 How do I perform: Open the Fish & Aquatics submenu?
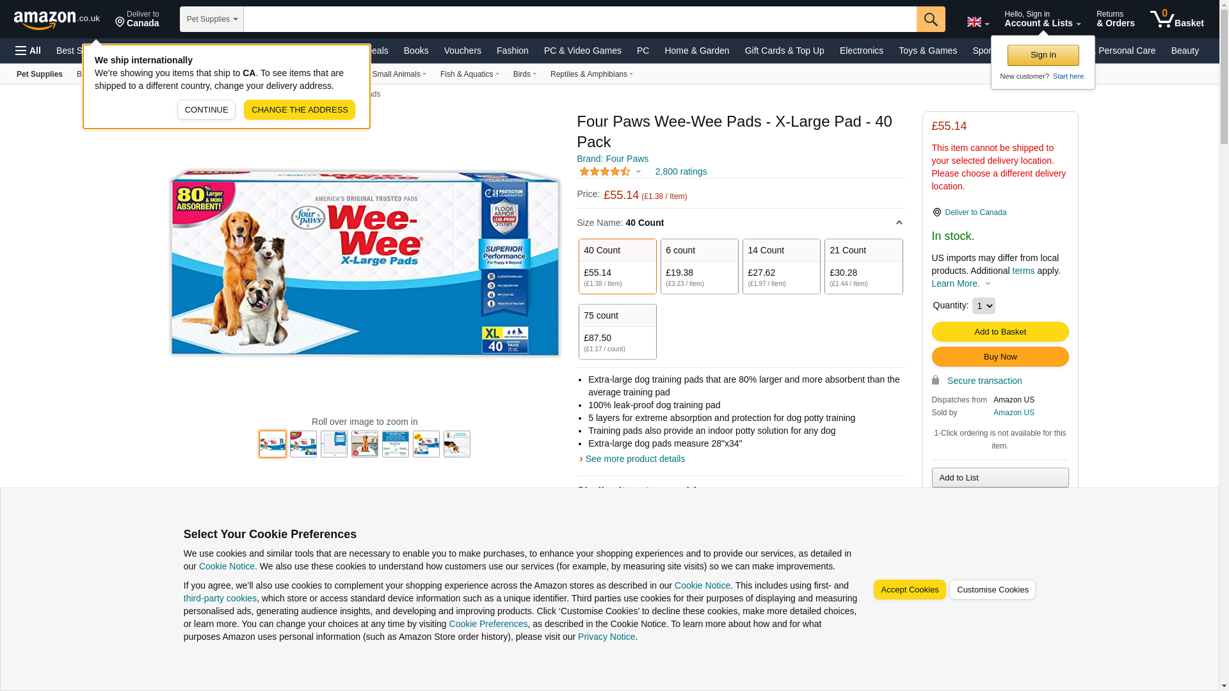(469, 74)
